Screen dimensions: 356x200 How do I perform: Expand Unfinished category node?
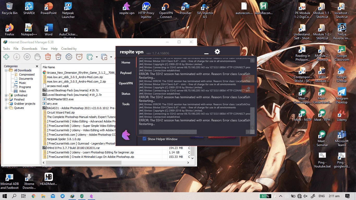click(6, 95)
